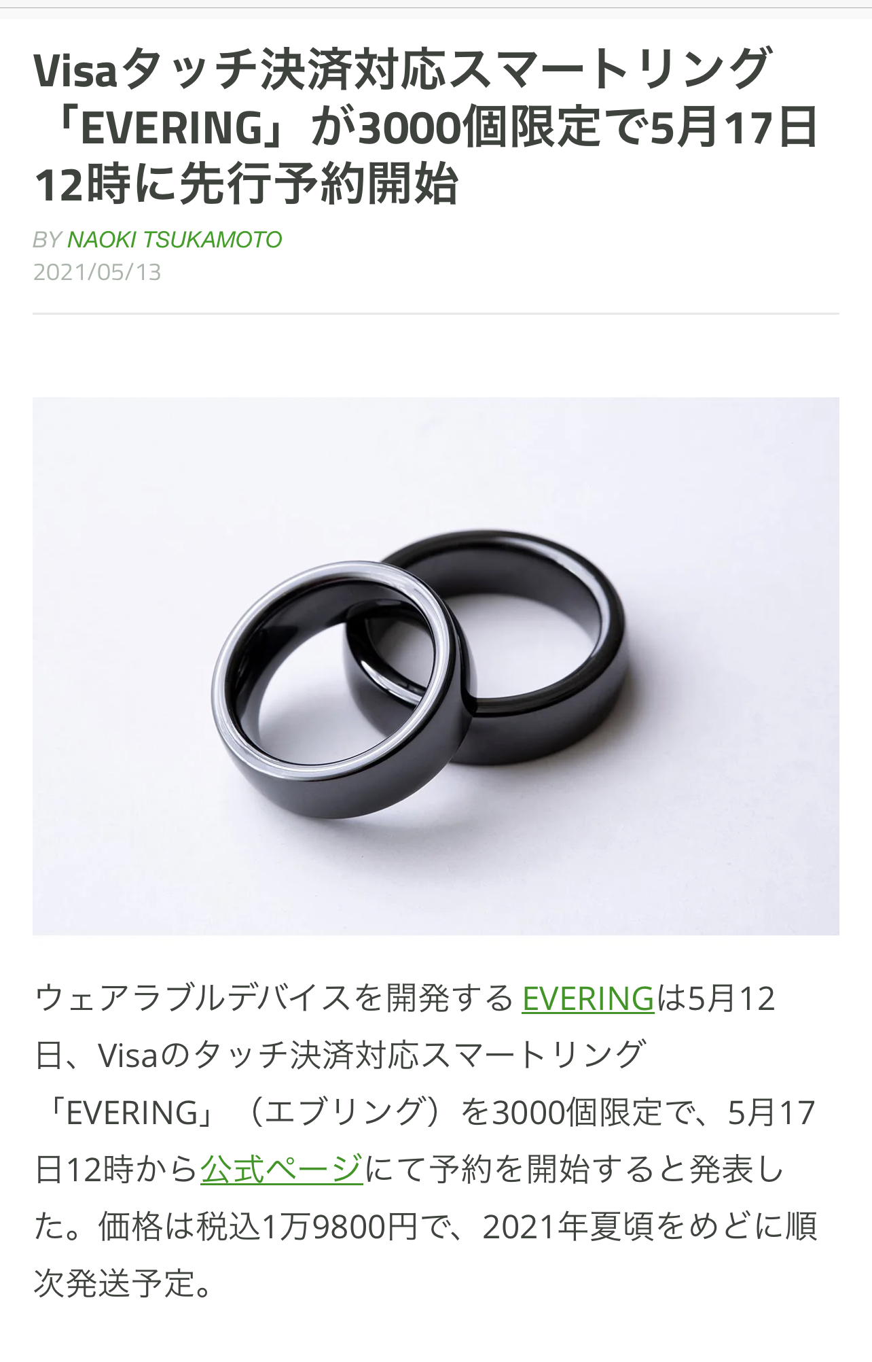Image resolution: width=872 pixels, height=1362 pixels.
Task: Click 次発送予定 in the final line
Action: pyautogui.click(x=114, y=1284)
